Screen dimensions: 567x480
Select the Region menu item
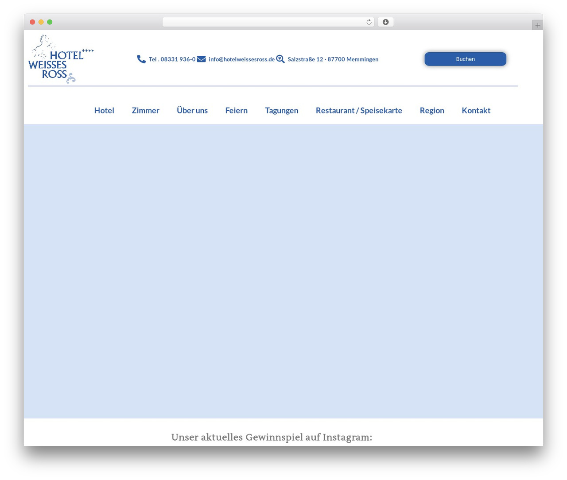432,110
